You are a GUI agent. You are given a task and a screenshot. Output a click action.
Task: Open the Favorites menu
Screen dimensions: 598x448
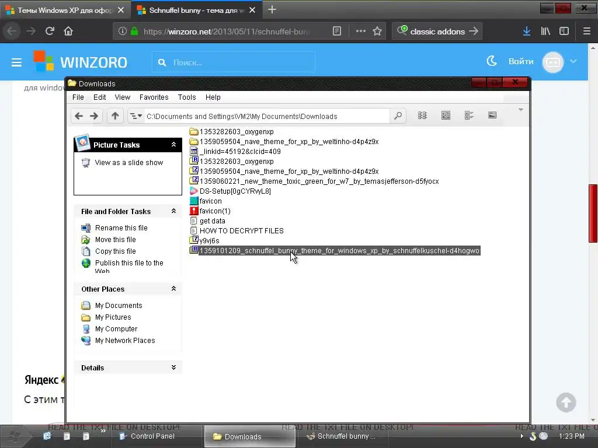click(x=154, y=97)
